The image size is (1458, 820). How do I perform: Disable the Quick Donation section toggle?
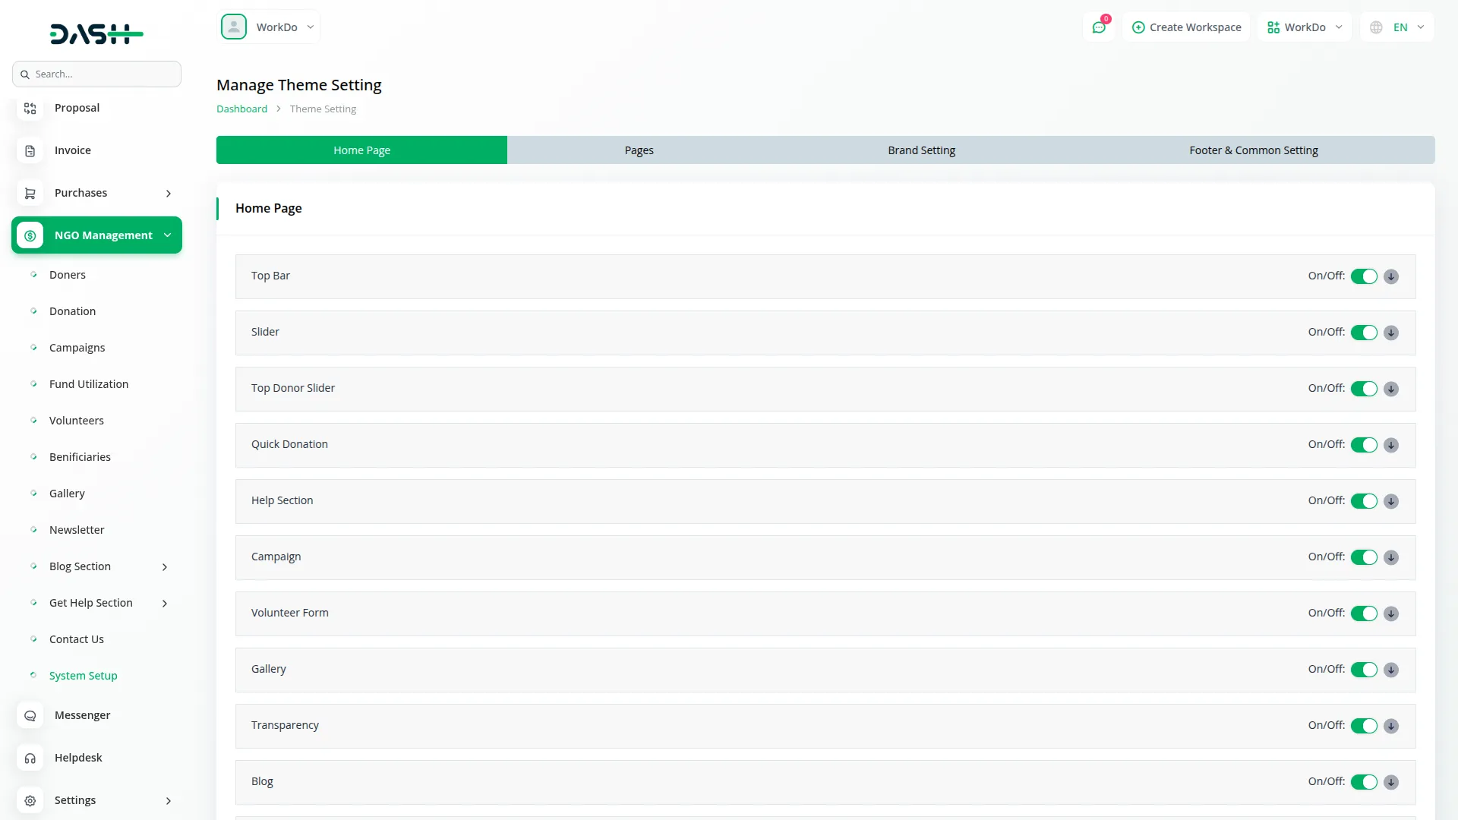(x=1363, y=445)
